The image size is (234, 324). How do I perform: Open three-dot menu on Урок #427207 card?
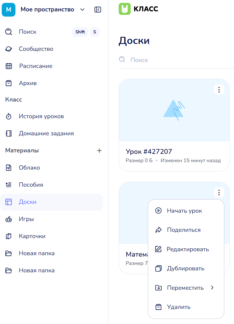(x=219, y=90)
